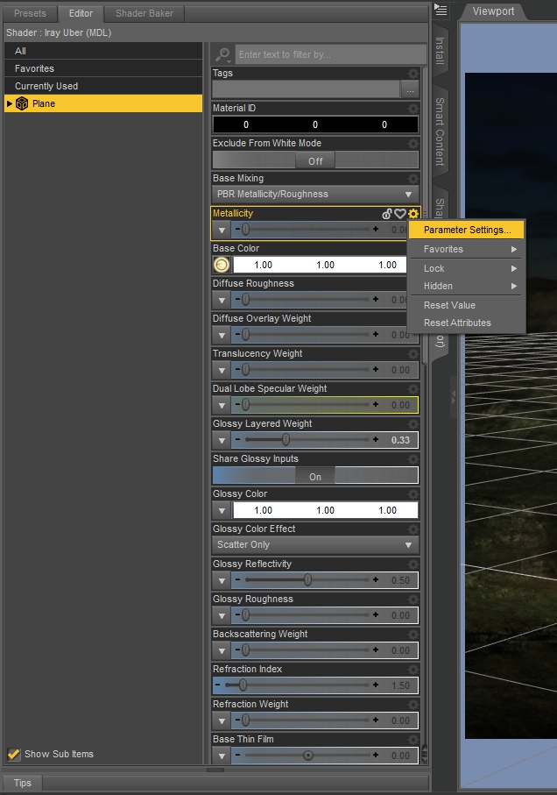Open the Viewport tab
This screenshot has height=795, width=557.
[493, 11]
